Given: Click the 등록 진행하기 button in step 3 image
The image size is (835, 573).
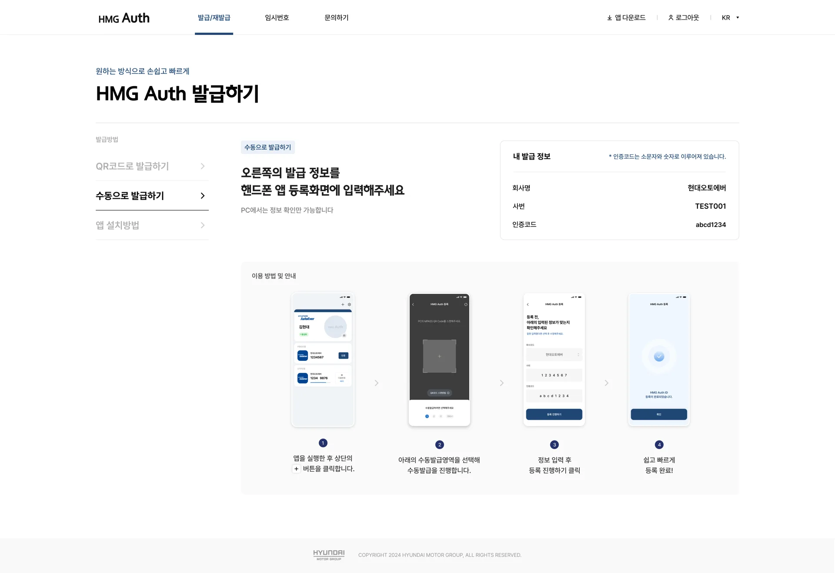Looking at the screenshot, I should click(554, 414).
